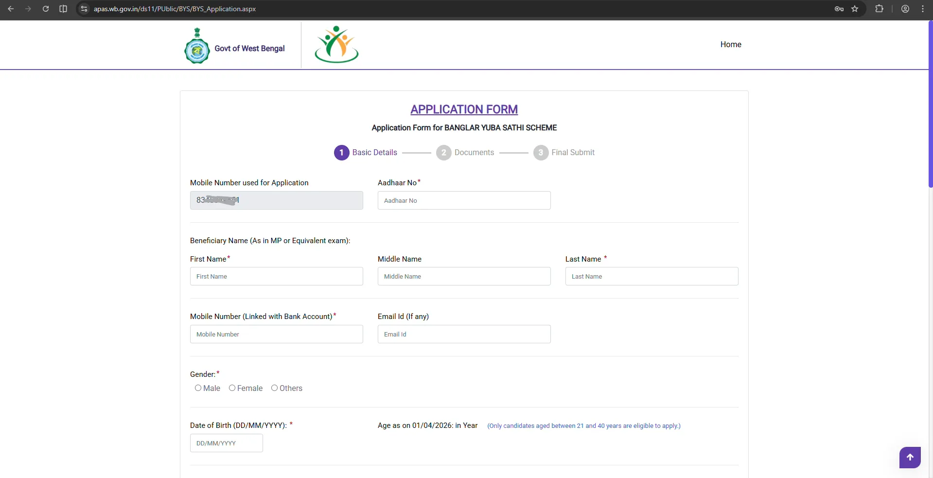Open the three-dot browser menu
Screen dimensions: 933x478
923,9
